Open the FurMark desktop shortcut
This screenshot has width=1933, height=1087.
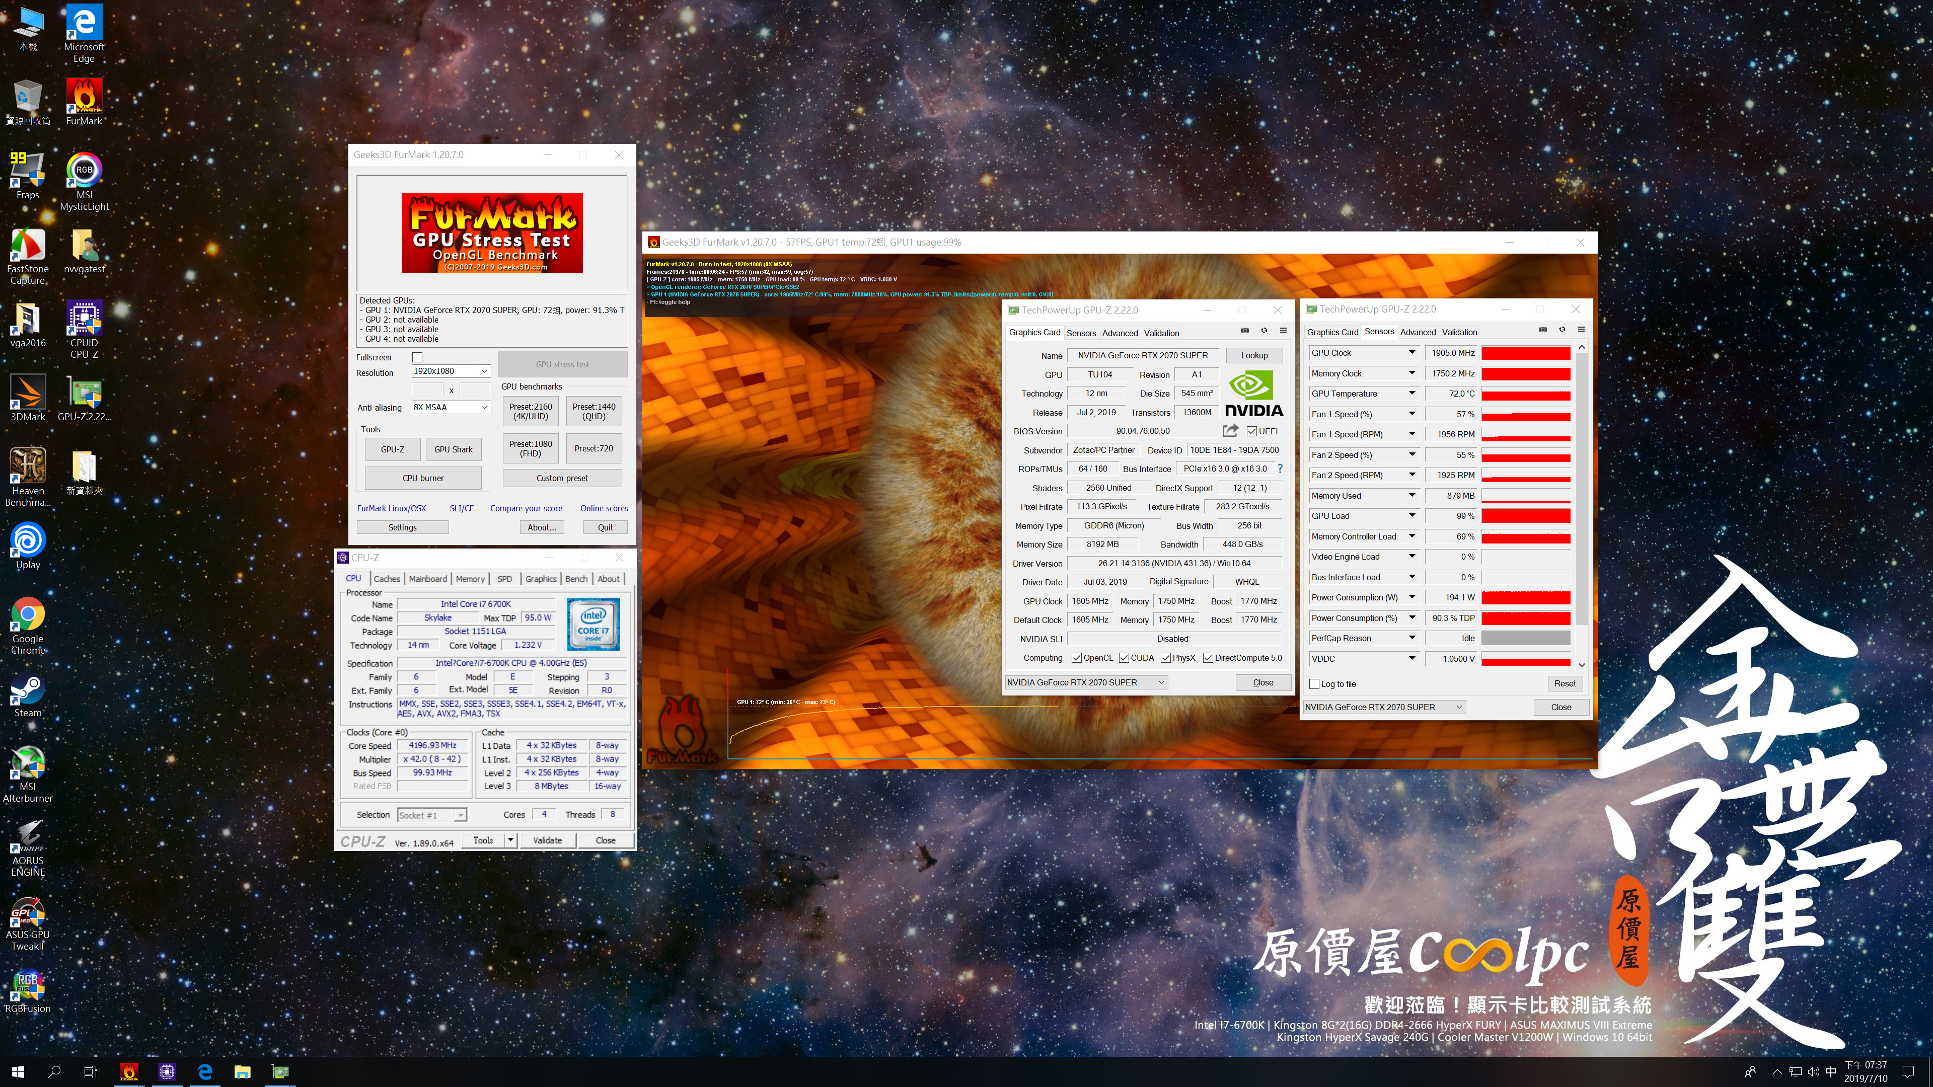tap(84, 101)
